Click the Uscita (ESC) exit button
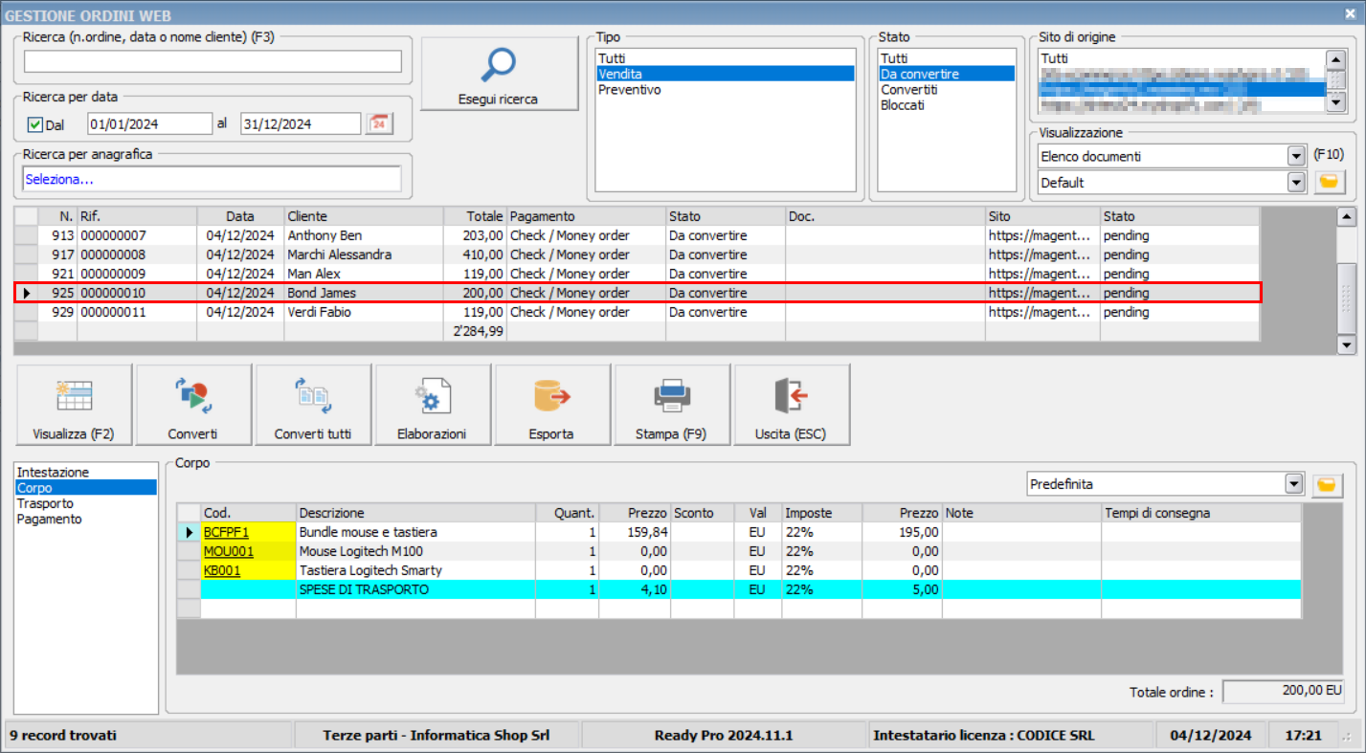 pos(791,405)
